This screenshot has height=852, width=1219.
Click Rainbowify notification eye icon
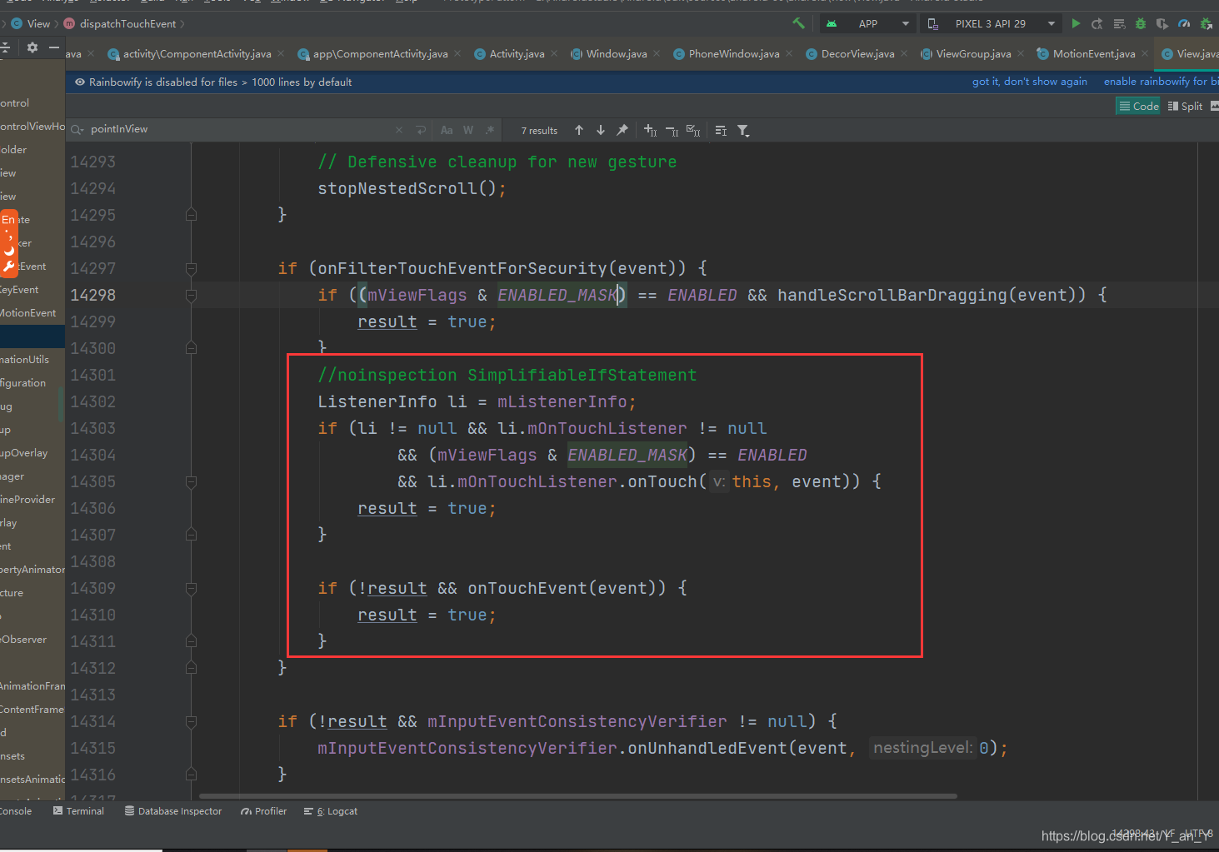pyautogui.click(x=80, y=82)
